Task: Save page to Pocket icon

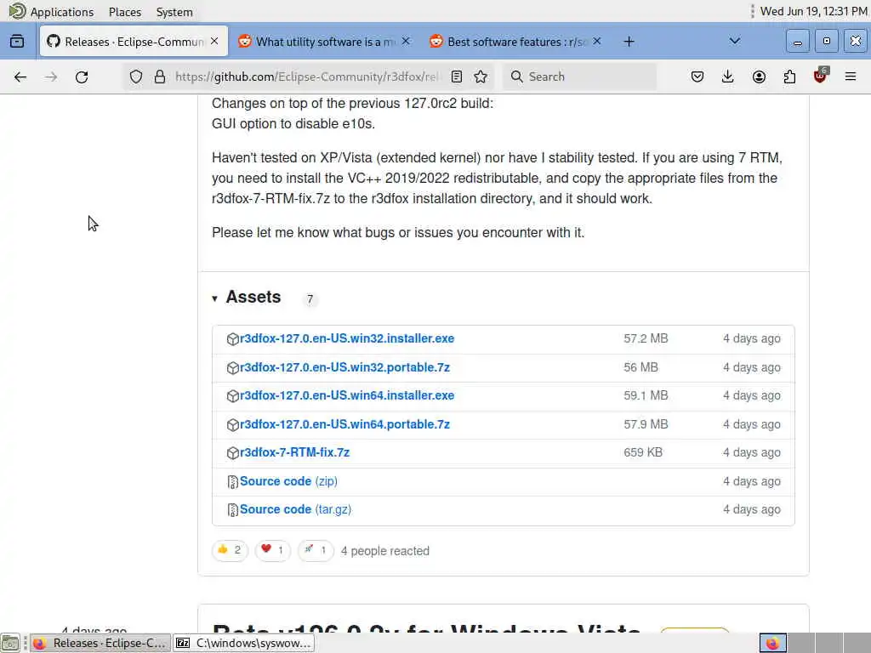Action: point(697,77)
